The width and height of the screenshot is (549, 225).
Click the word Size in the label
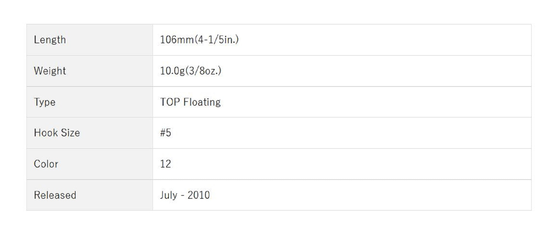coord(70,133)
